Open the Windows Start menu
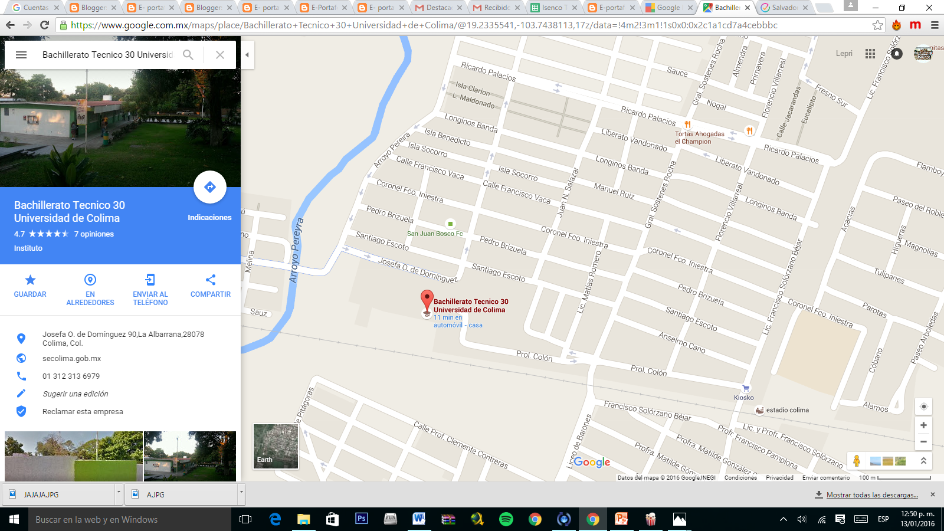This screenshot has width=944, height=531. click(x=14, y=519)
